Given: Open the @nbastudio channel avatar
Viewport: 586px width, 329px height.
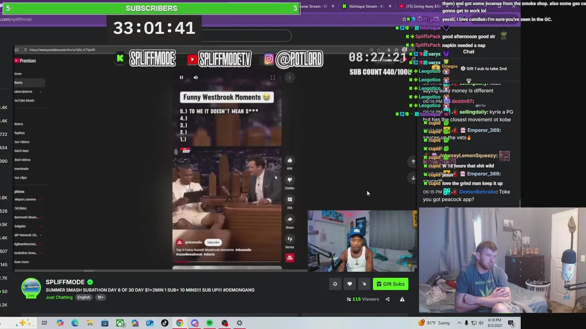Looking at the screenshot, I should [179, 242].
